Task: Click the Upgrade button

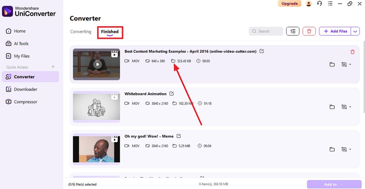Action: tap(289, 3)
